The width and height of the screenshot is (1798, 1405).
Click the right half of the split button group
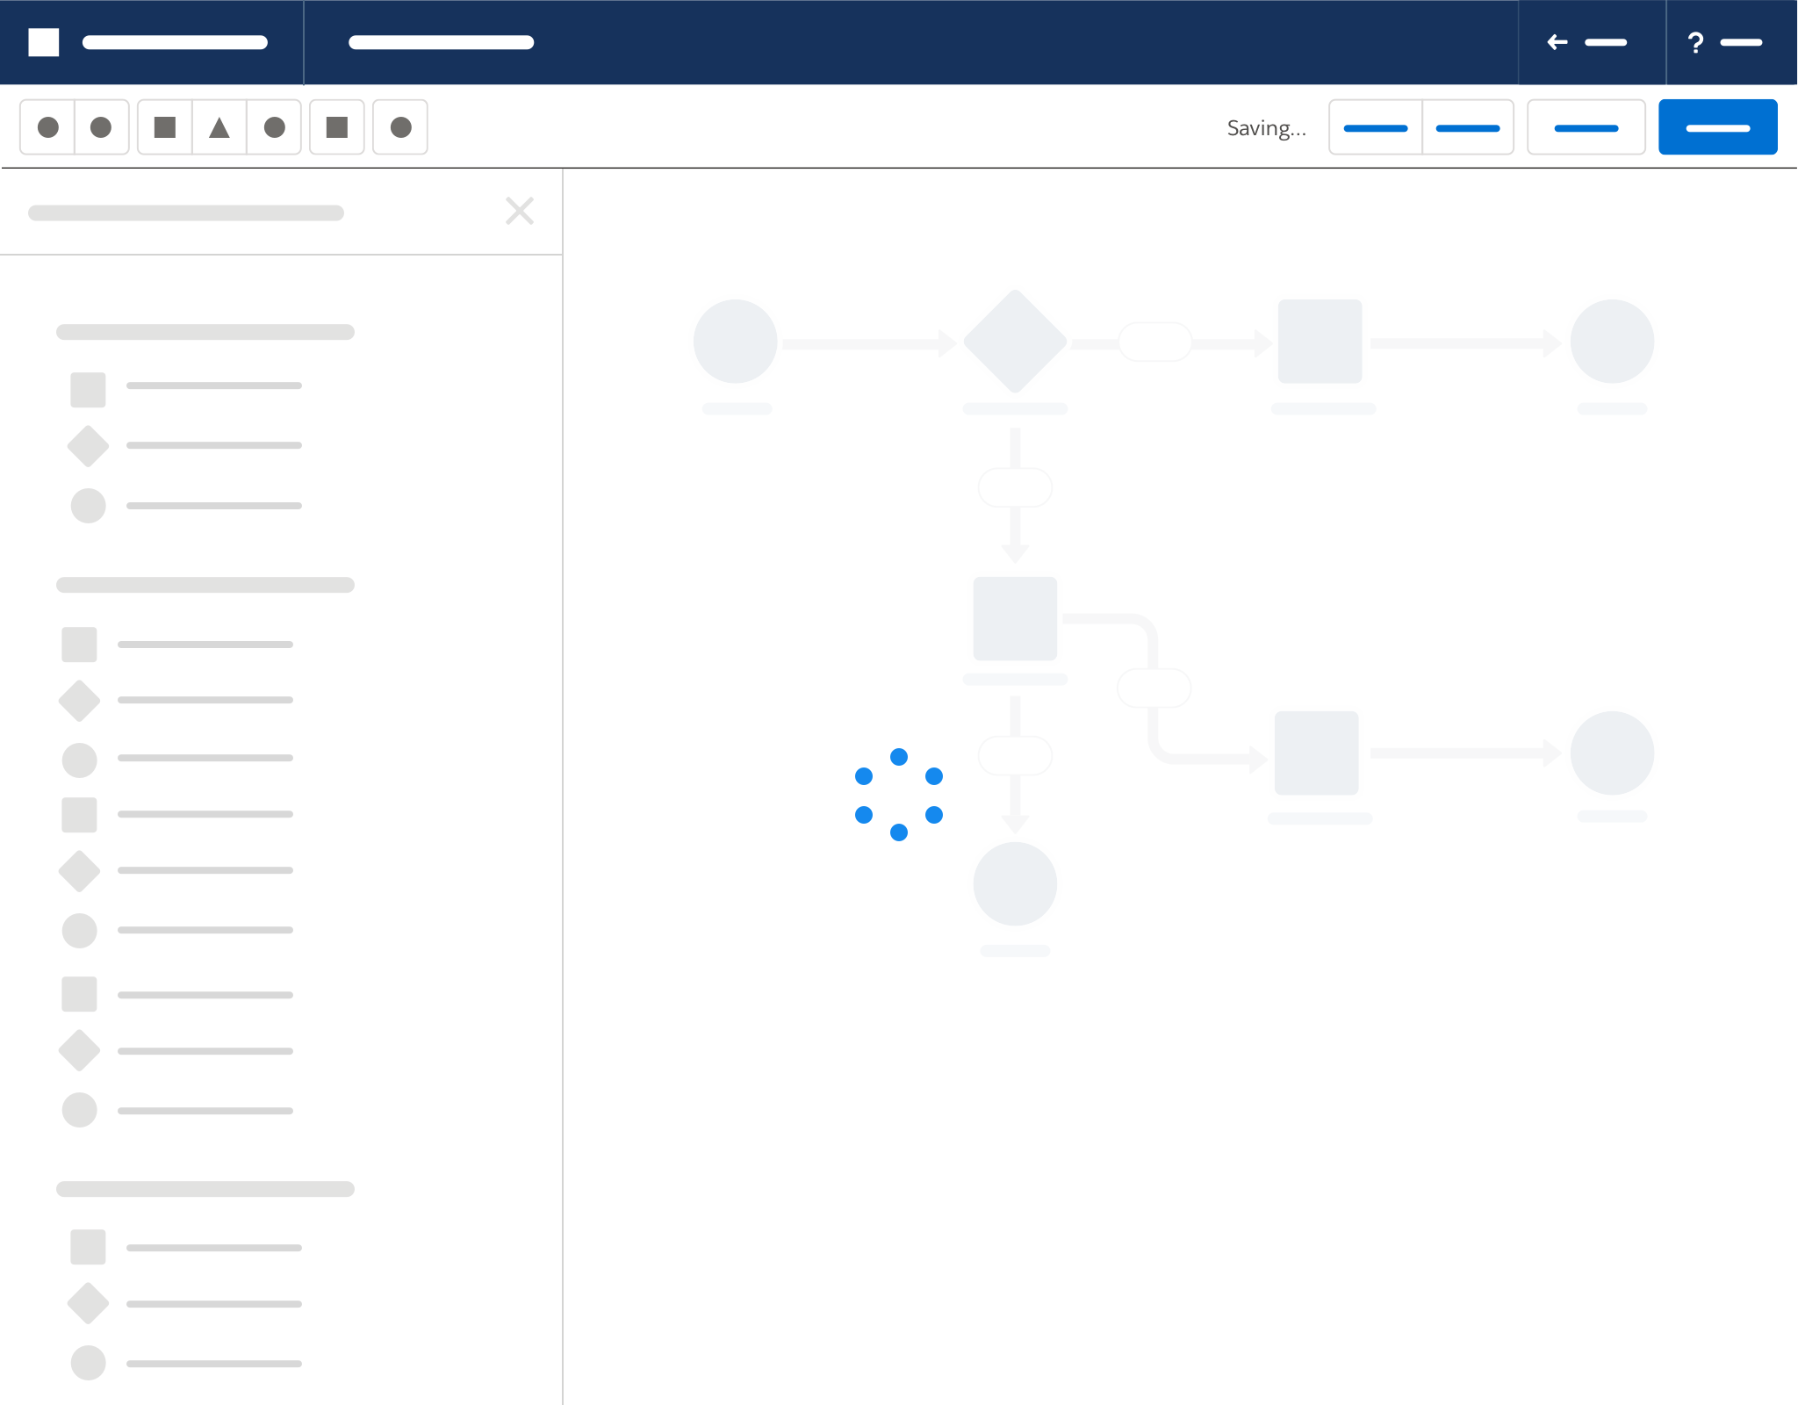coord(1468,128)
